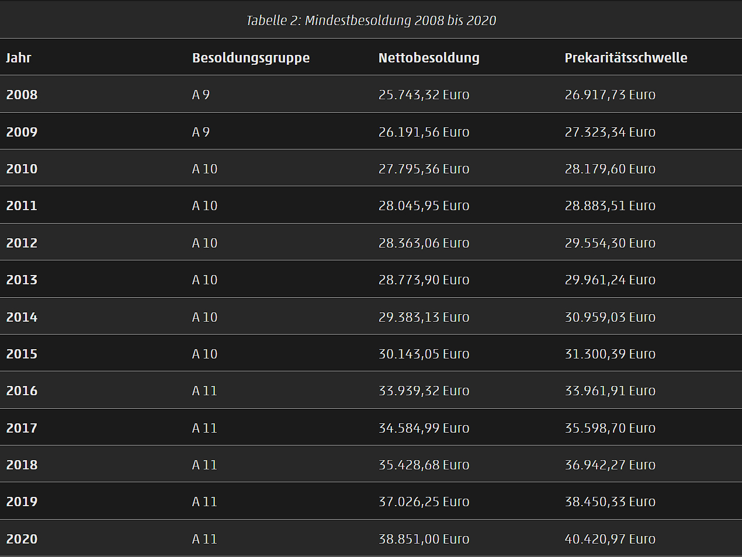Click the 29.961,24 Euro threshold for 2013

[610, 280]
